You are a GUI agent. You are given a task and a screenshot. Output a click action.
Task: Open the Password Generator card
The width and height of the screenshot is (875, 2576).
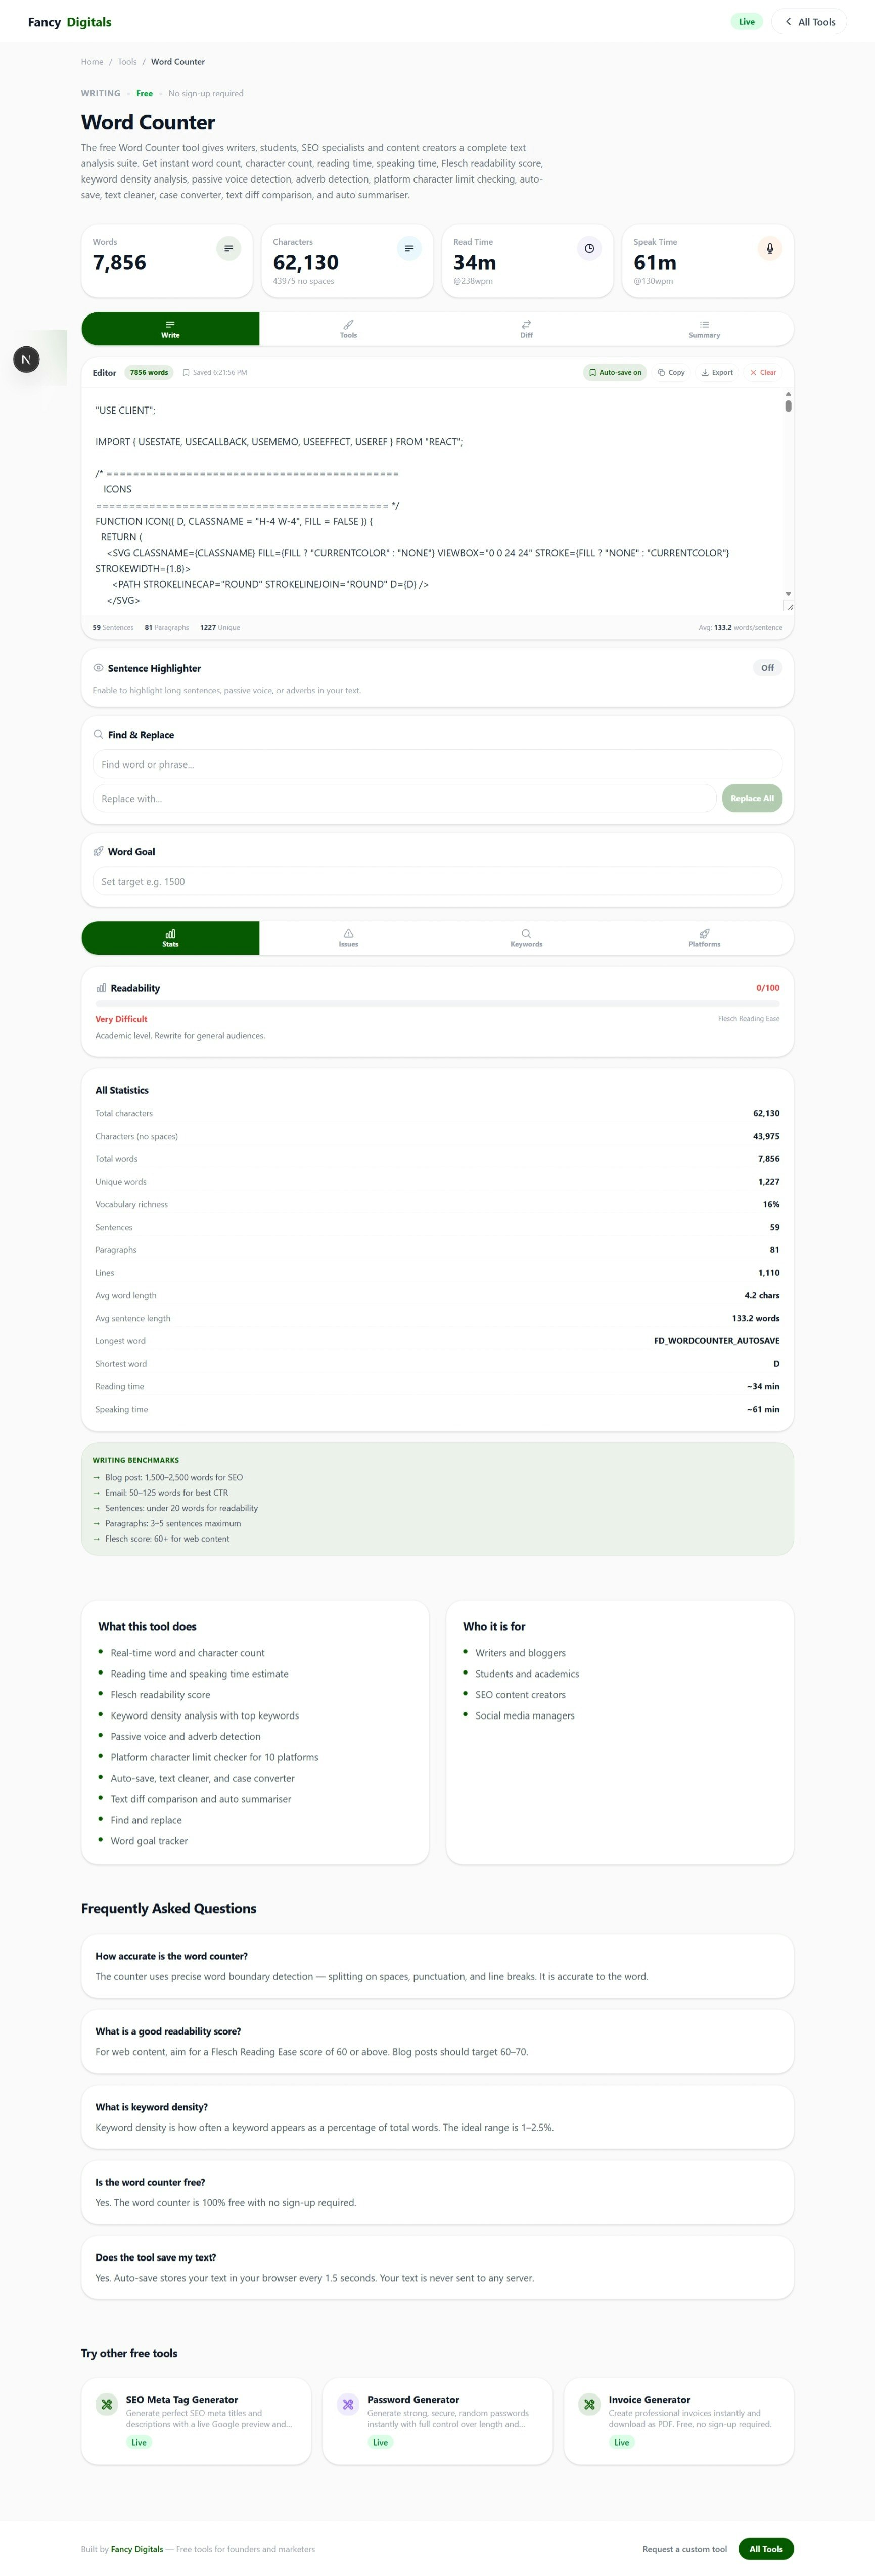pos(437,2421)
